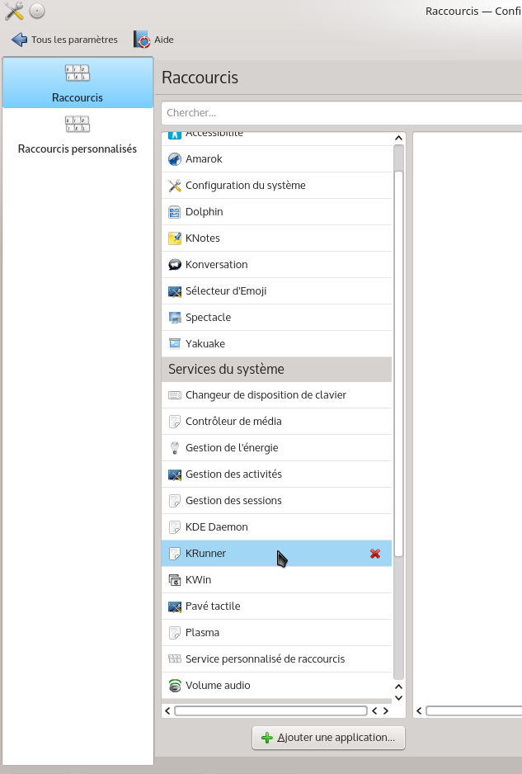522x774 pixels.
Task: Select the Spectacle entry
Action: (277, 318)
